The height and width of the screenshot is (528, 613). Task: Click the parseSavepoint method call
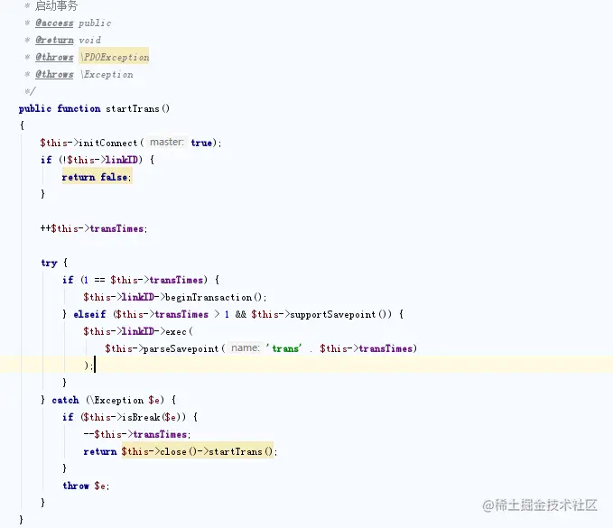[x=181, y=348]
